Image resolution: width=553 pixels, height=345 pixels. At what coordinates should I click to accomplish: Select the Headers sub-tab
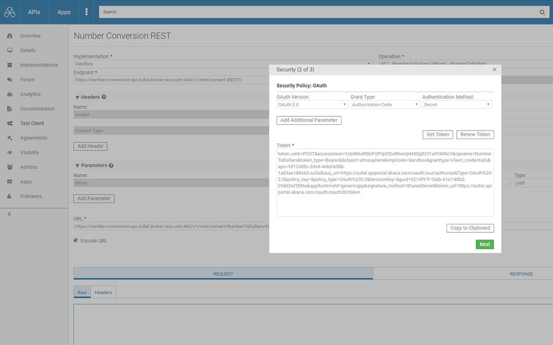click(x=103, y=292)
